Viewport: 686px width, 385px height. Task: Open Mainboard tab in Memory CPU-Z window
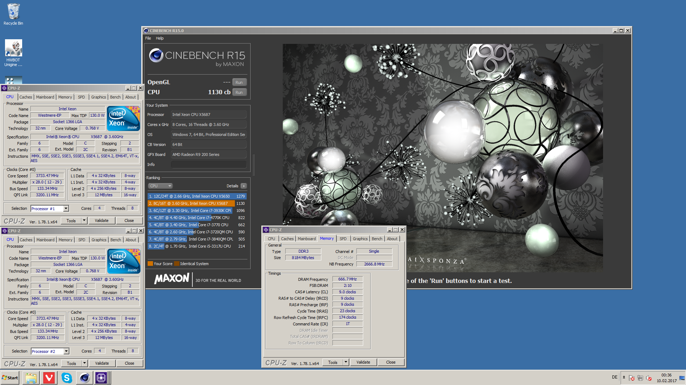pyautogui.click(x=307, y=239)
